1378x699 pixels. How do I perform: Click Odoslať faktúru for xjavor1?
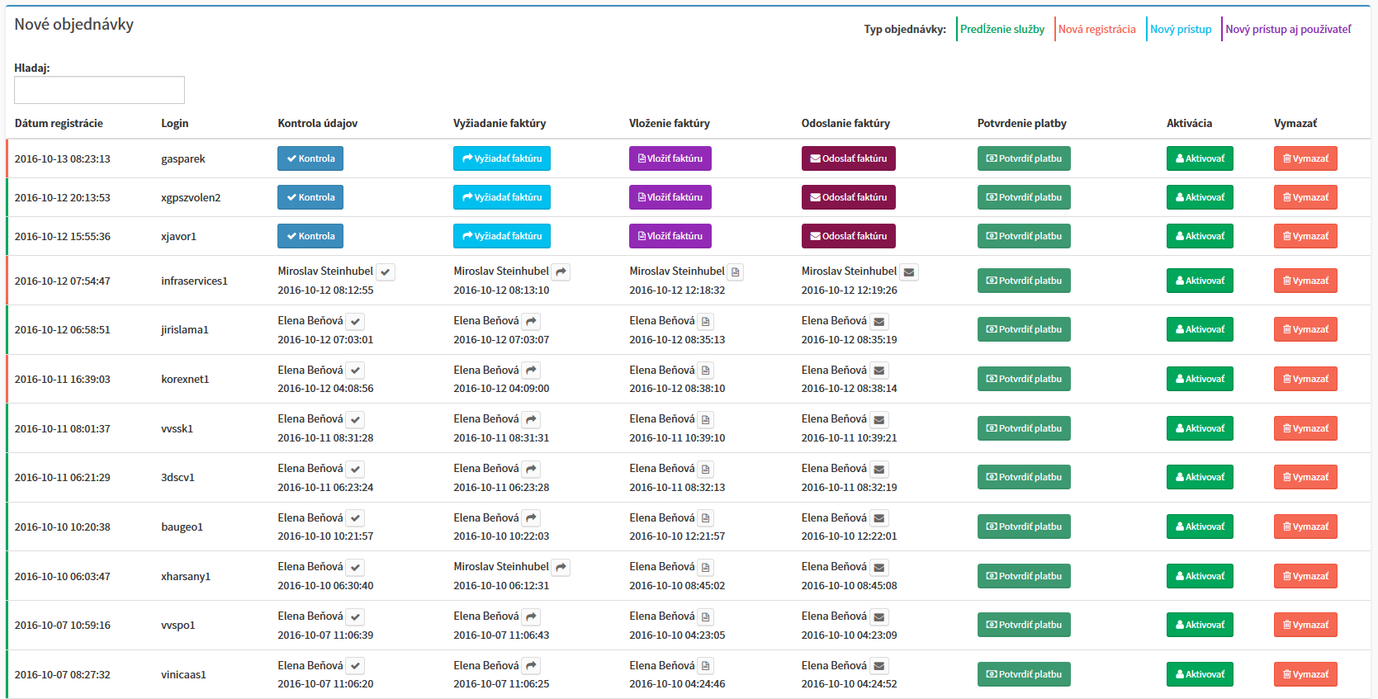pos(849,236)
